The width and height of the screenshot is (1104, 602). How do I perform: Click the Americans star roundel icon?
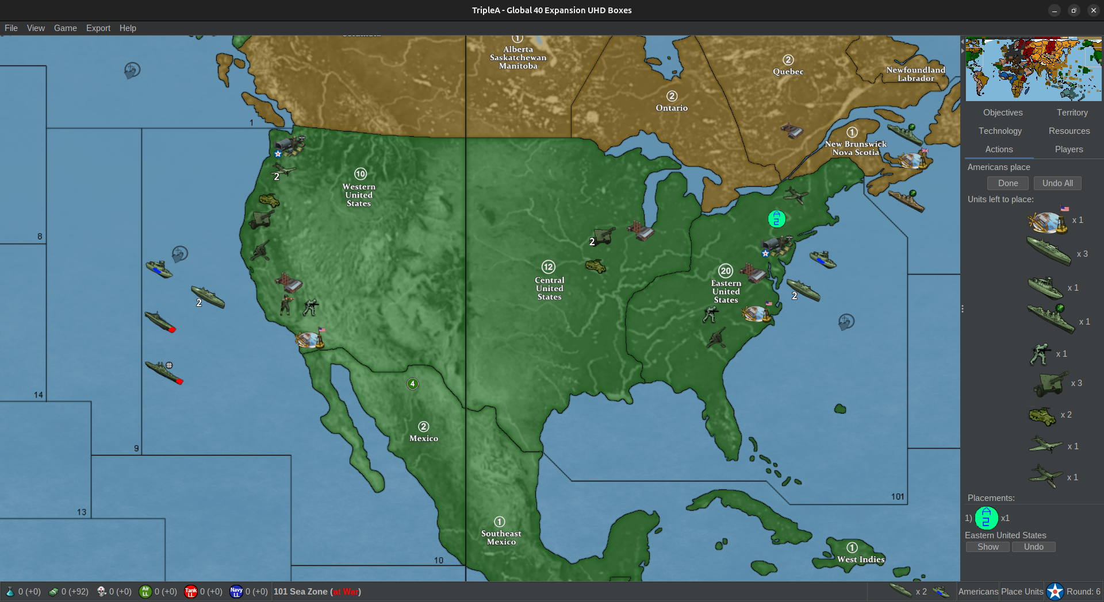tap(1055, 591)
